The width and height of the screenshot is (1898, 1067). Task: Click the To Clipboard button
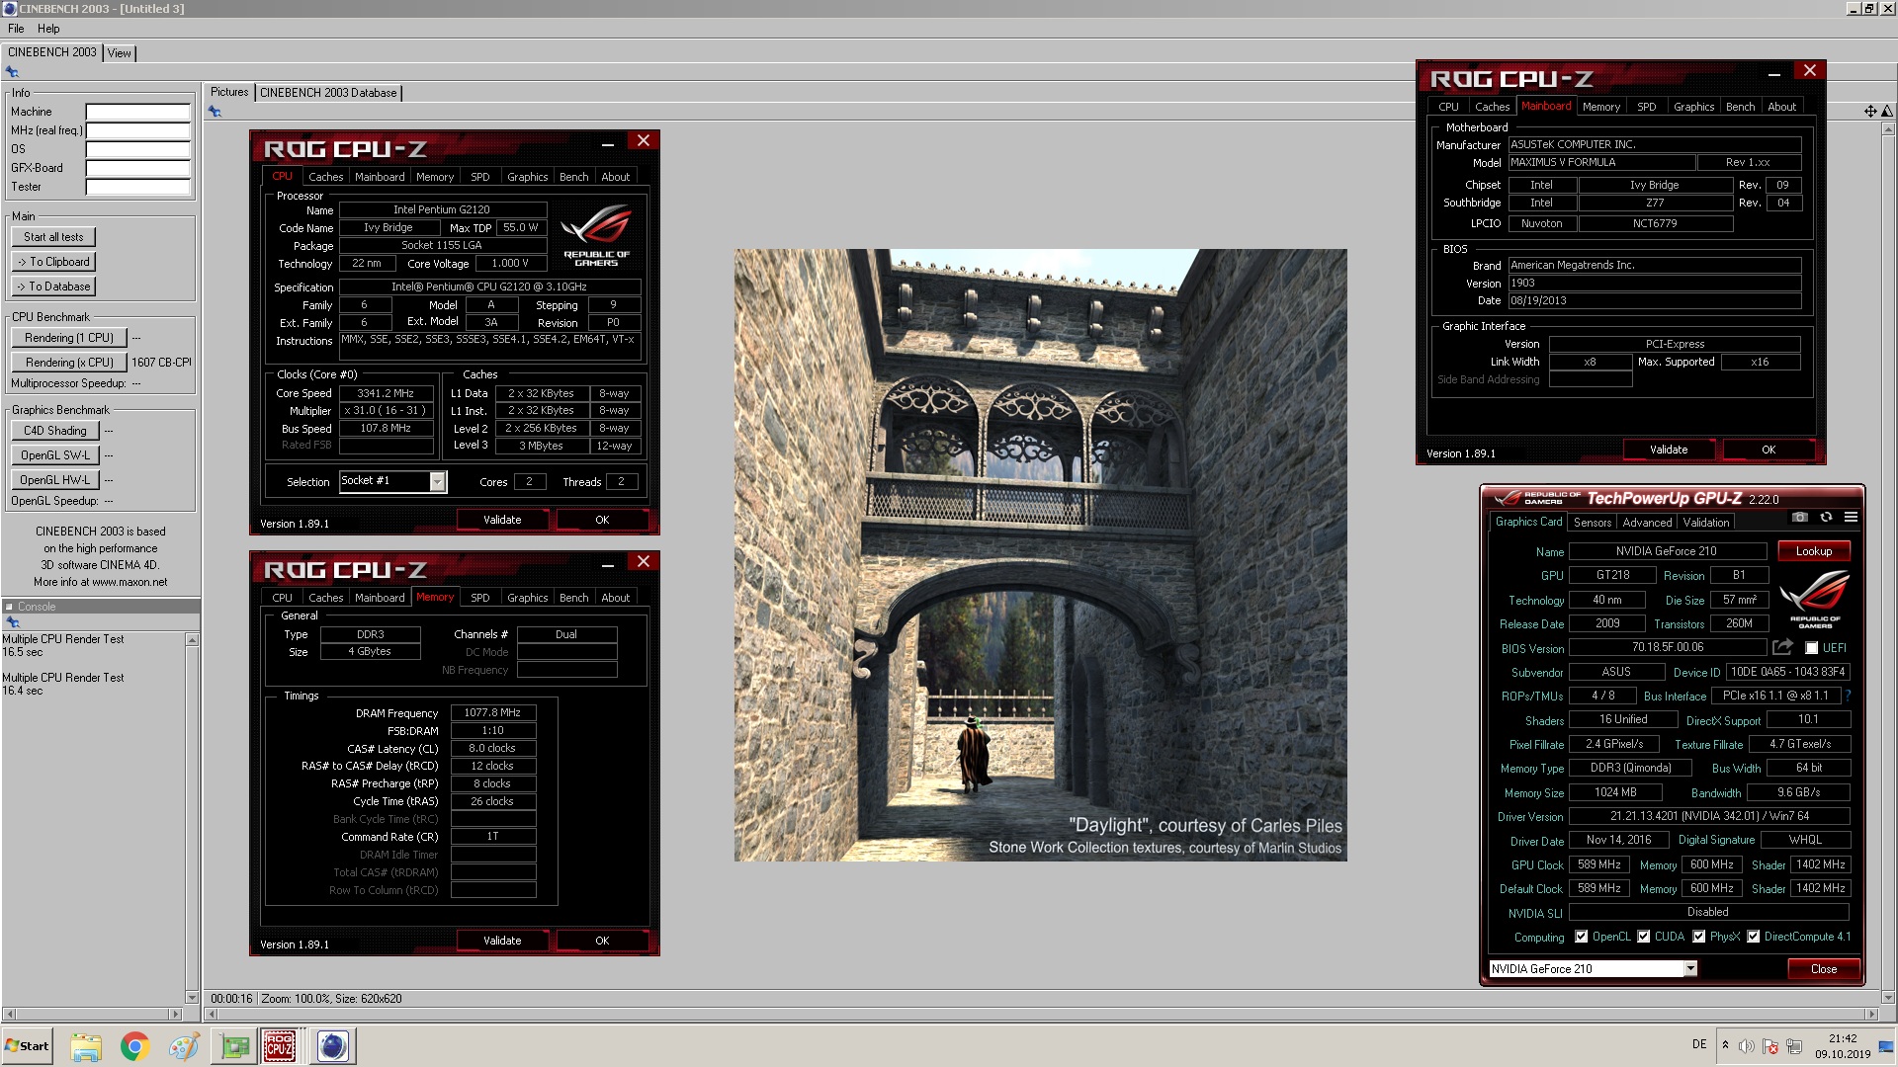point(53,262)
